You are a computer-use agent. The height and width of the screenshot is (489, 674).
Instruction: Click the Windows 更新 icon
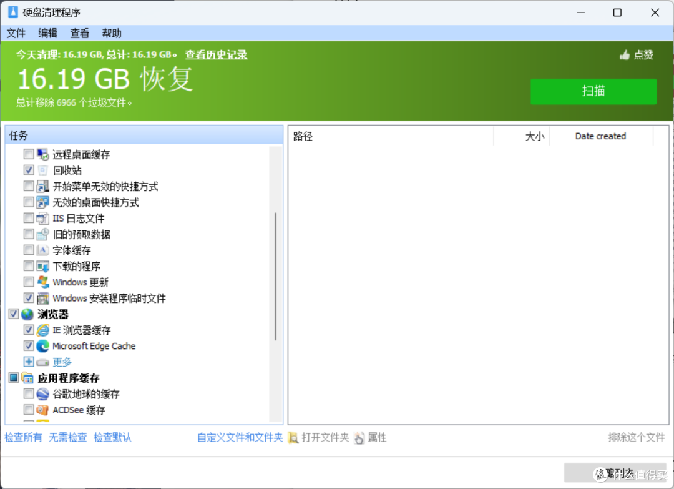click(x=42, y=282)
